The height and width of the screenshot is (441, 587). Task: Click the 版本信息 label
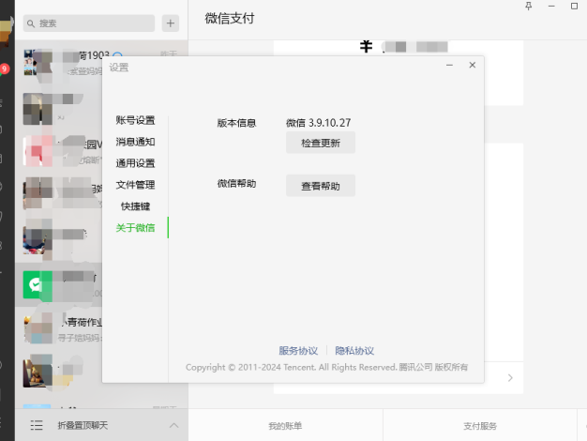[236, 123]
